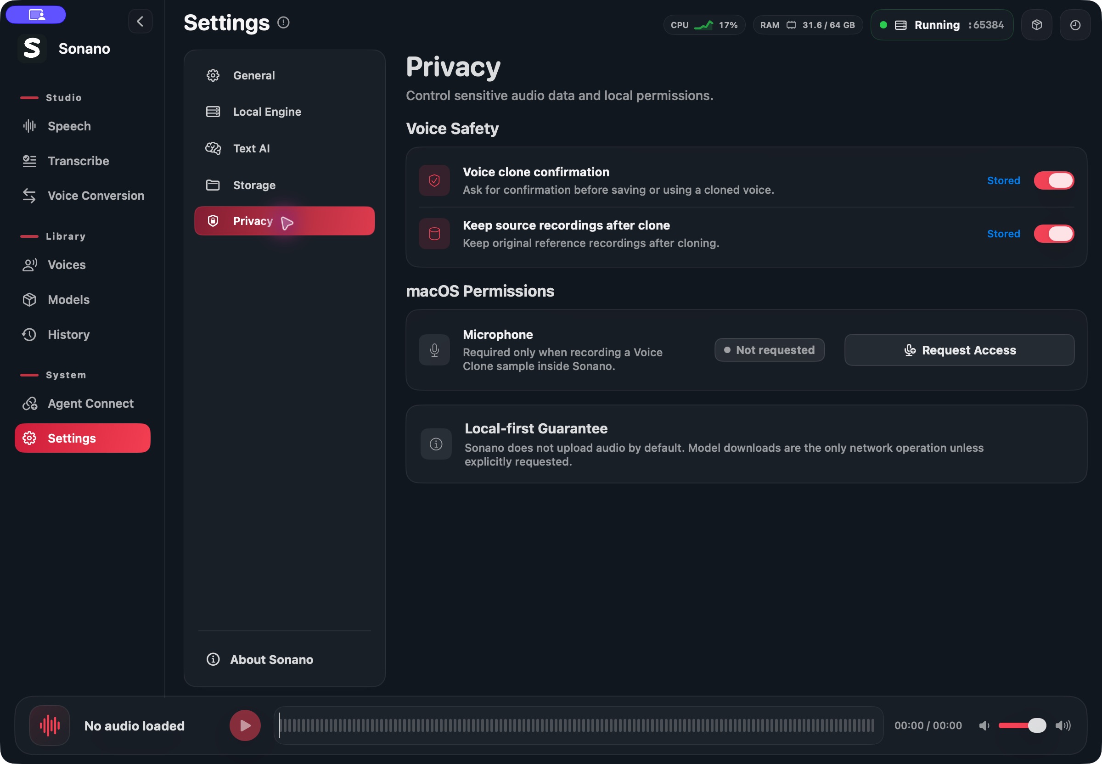
Task: Toggle Voice clone confirmation switch
Action: point(1054,180)
